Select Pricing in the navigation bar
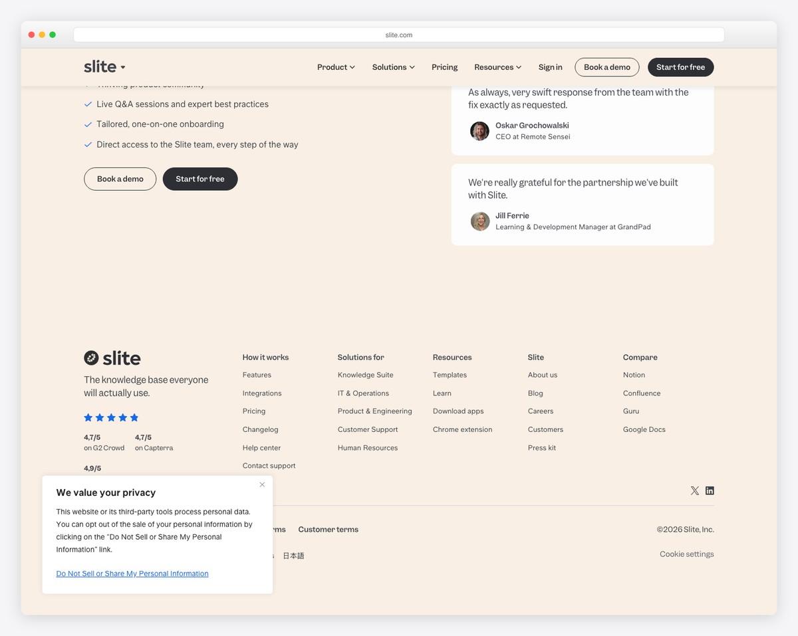The width and height of the screenshot is (798, 636). pyautogui.click(x=444, y=66)
